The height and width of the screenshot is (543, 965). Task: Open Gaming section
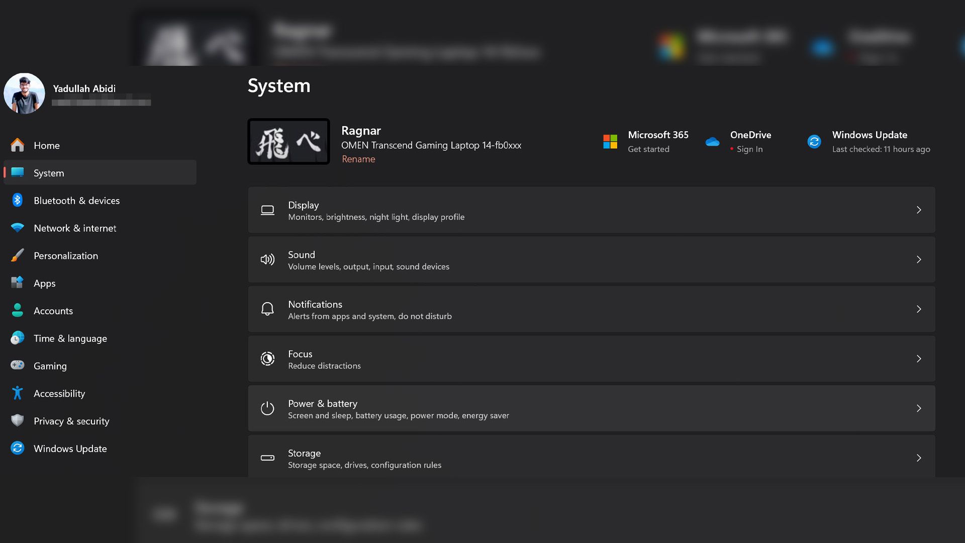[100, 366]
